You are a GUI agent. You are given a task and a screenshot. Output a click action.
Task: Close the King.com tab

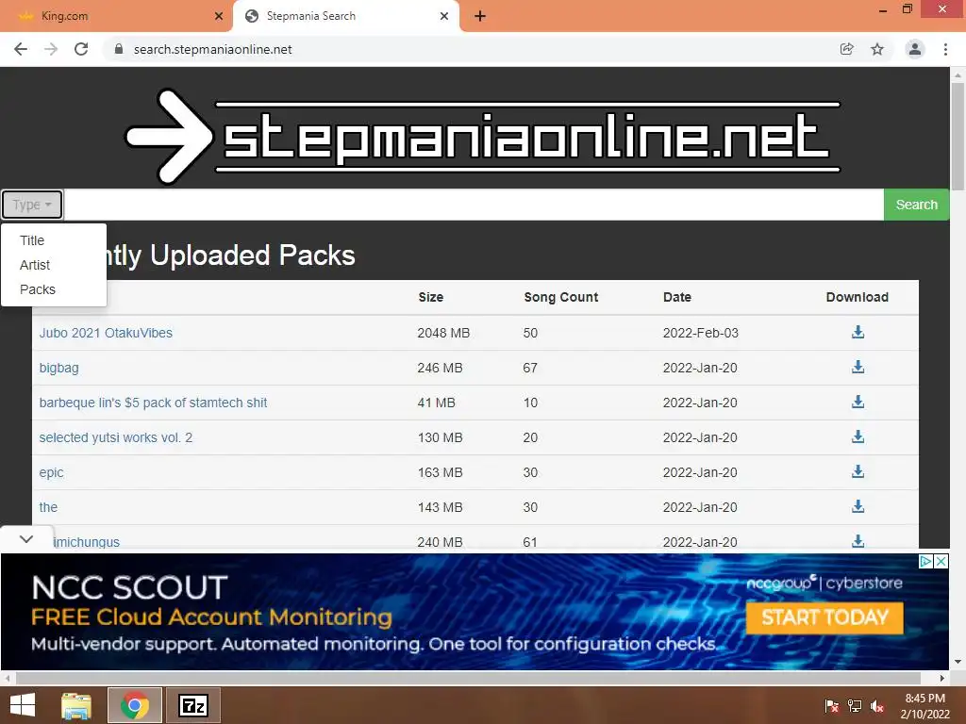click(x=219, y=16)
